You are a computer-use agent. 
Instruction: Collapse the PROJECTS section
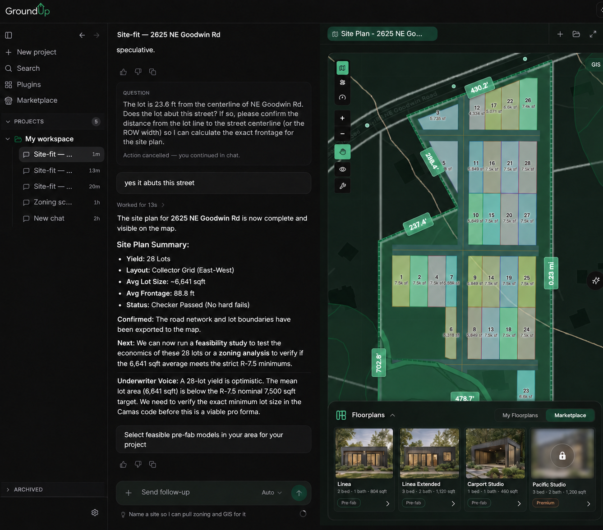[x=8, y=122]
